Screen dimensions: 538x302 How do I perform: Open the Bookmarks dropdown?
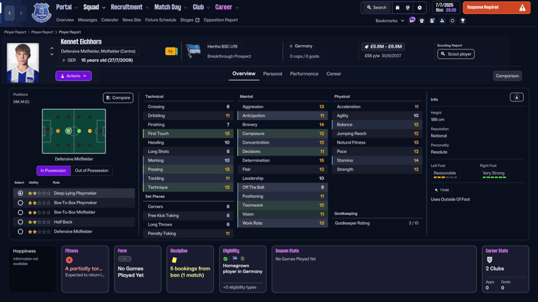pyautogui.click(x=389, y=21)
